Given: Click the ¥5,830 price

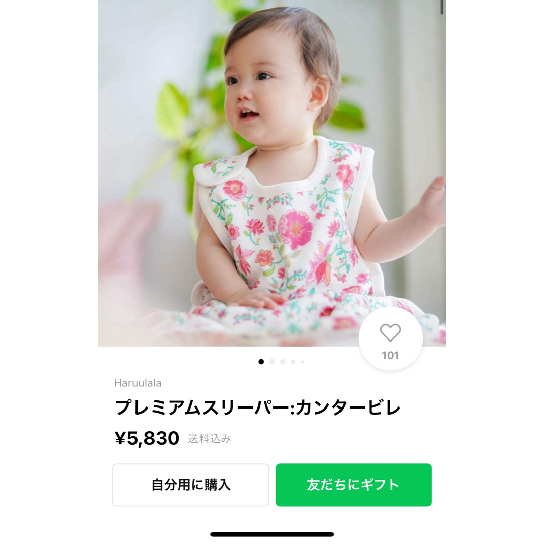Looking at the screenshot, I should [147, 438].
